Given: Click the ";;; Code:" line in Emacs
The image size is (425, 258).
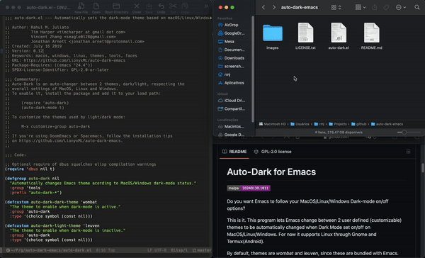Looking at the screenshot, I should coord(16,155).
